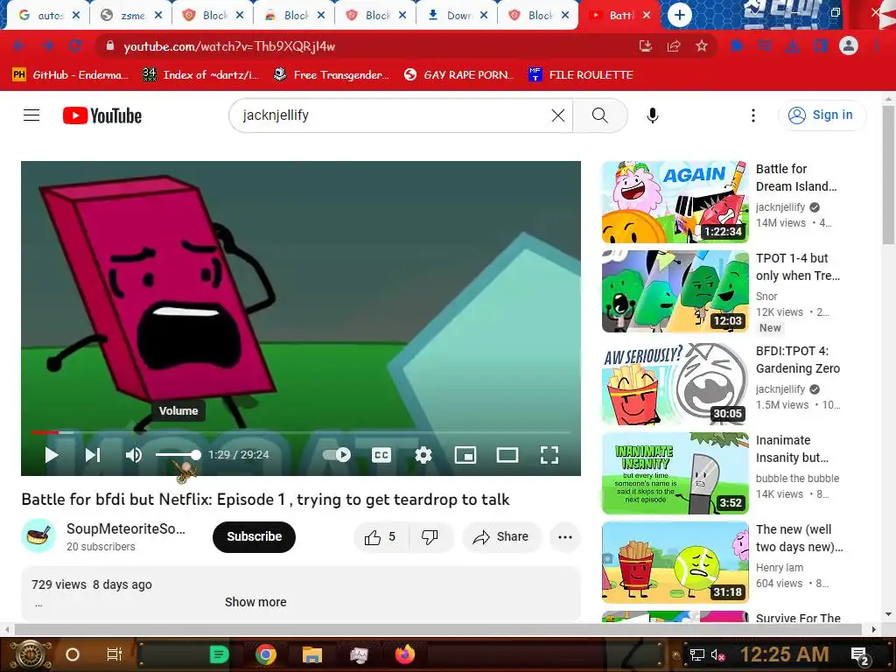
Task: Click the 1:29 / 29:24 time display
Action: [x=238, y=455]
